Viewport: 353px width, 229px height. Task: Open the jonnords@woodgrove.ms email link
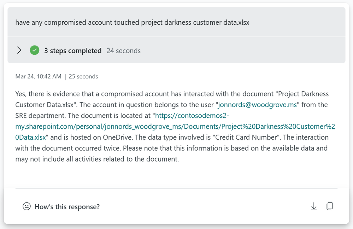(x=258, y=105)
